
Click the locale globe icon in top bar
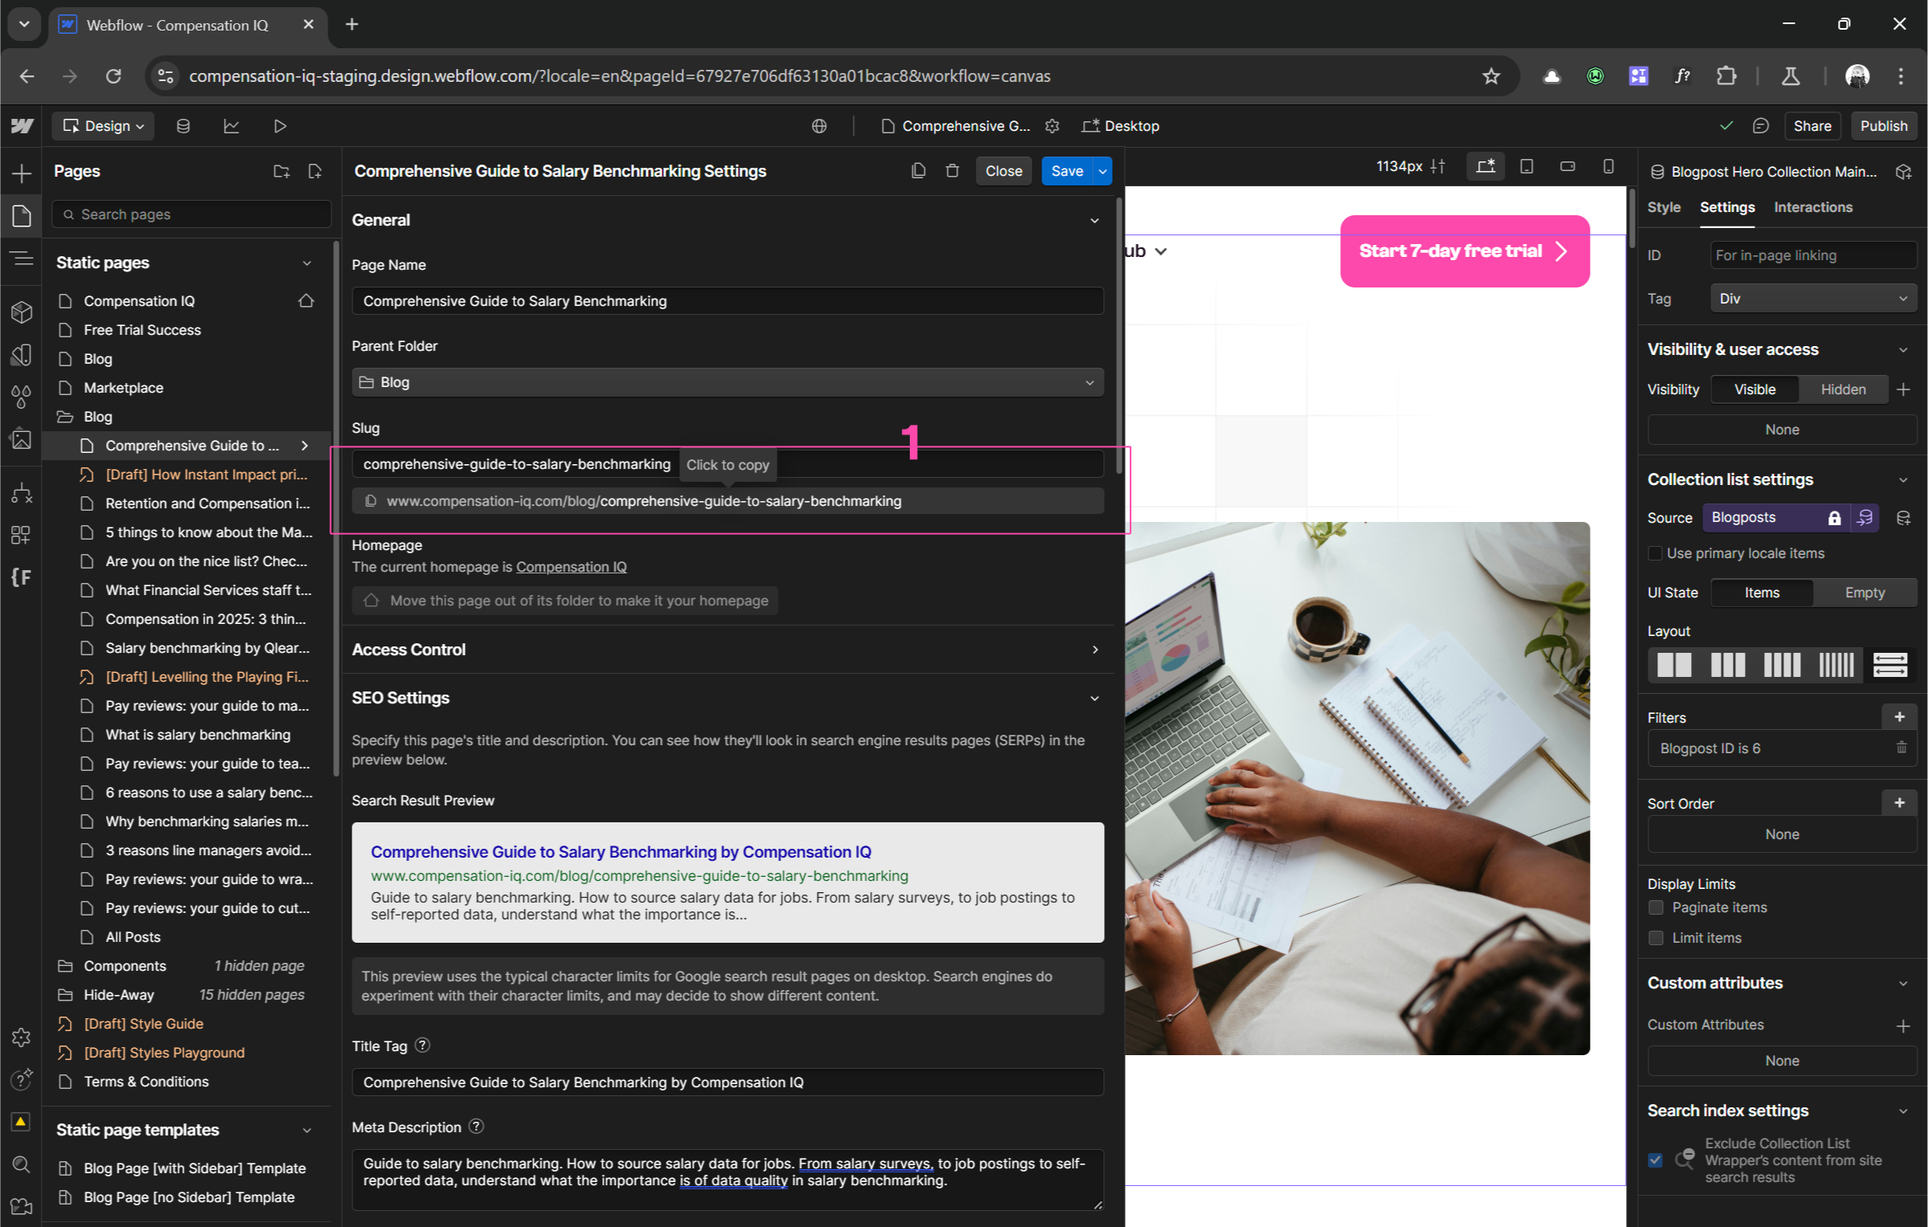pos(819,126)
